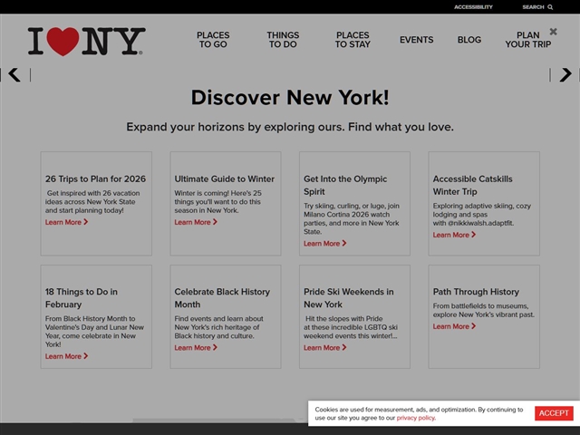
Task: Open the privacy policy link
Action: click(416, 418)
